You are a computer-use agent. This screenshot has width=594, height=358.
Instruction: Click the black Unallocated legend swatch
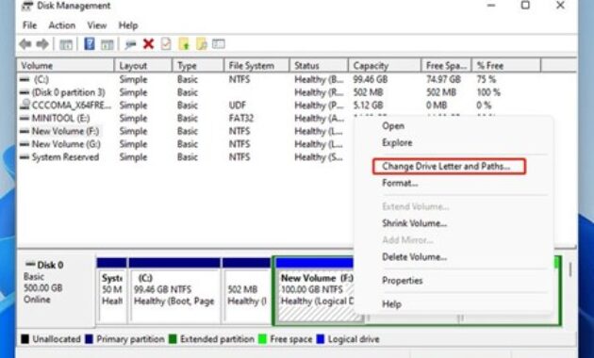point(25,339)
